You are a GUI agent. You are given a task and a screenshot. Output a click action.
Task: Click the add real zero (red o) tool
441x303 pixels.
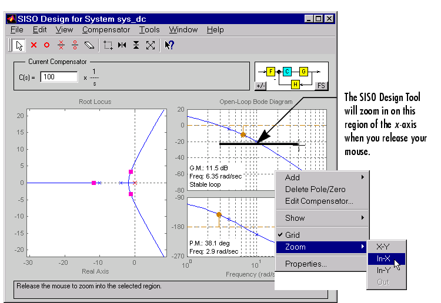tap(47, 45)
